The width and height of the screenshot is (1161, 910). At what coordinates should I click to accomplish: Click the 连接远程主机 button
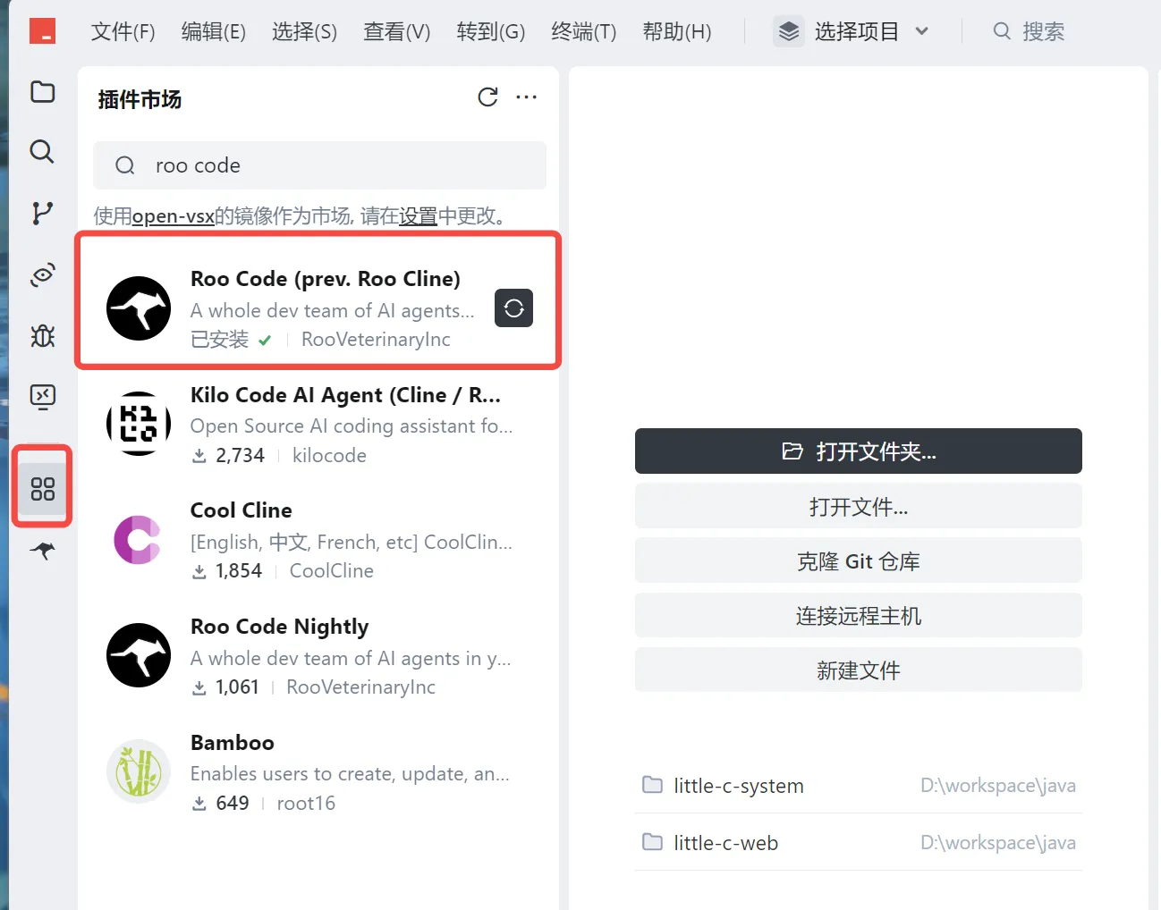(858, 616)
